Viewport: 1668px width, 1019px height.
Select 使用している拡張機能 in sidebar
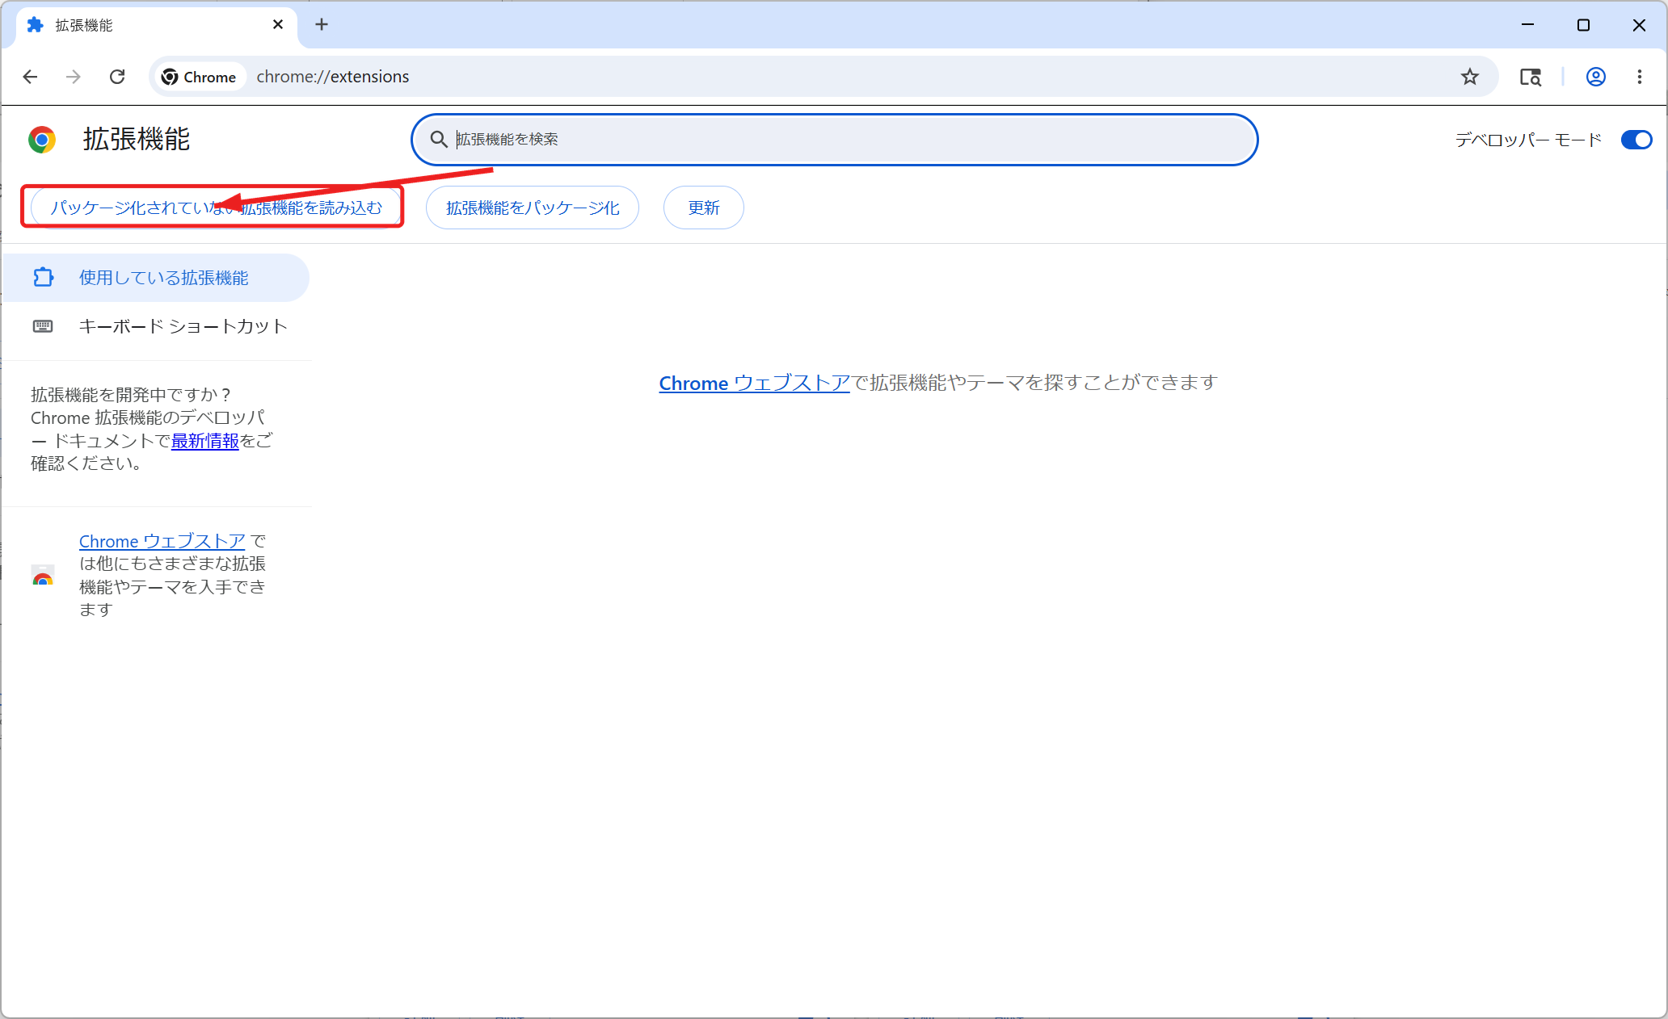coord(156,278)
